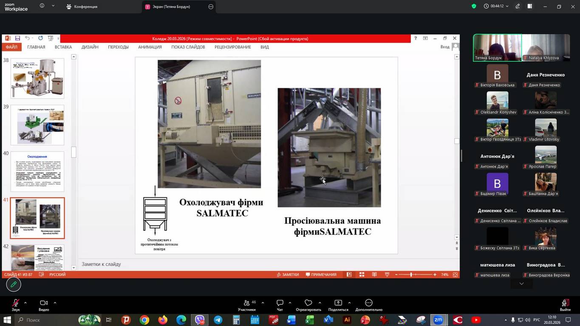Screen dimensions: 580x326
Task: Click the PowerPoint zoom slider
Action: click(x=411, y=275)
